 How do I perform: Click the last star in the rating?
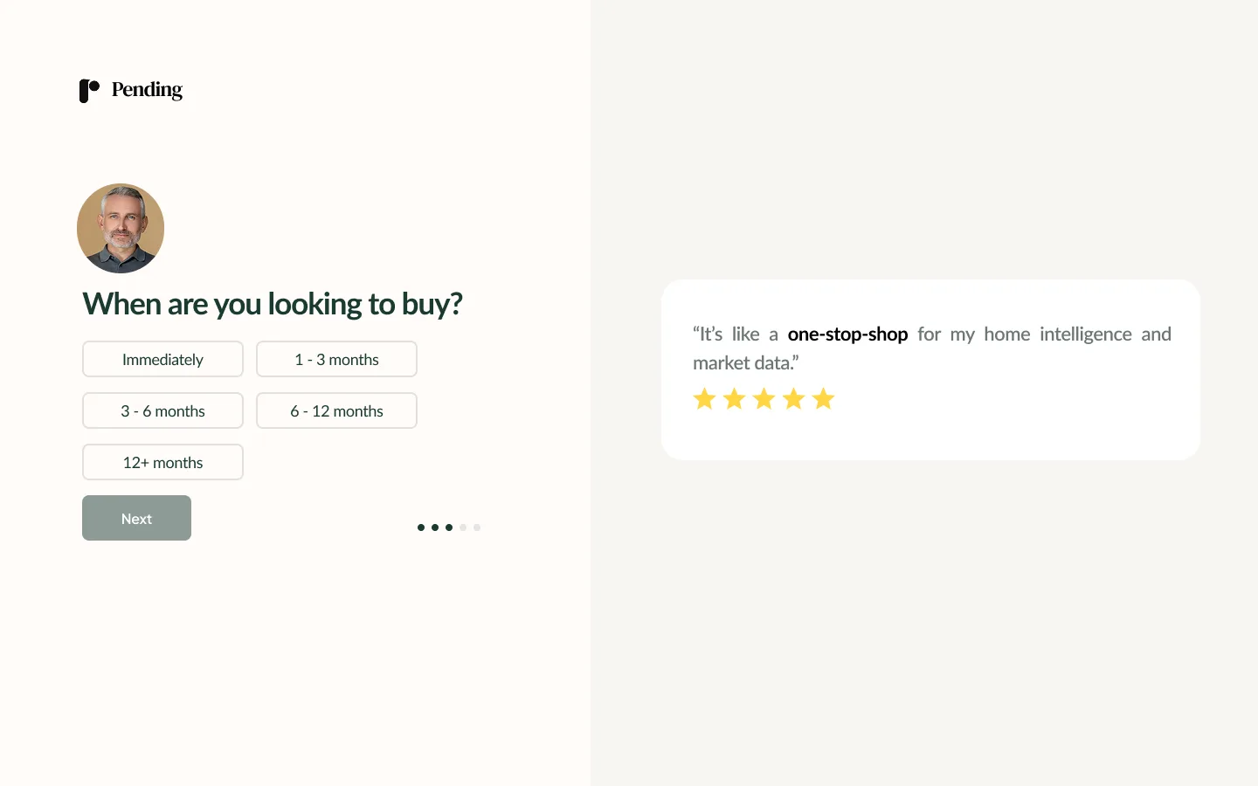(x=823, y=399)
